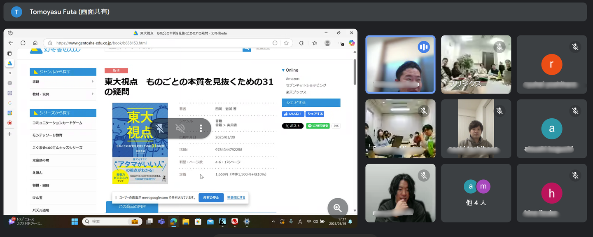Open the notification bell in taskbar

pyautogui.click(x=350, y=222)
